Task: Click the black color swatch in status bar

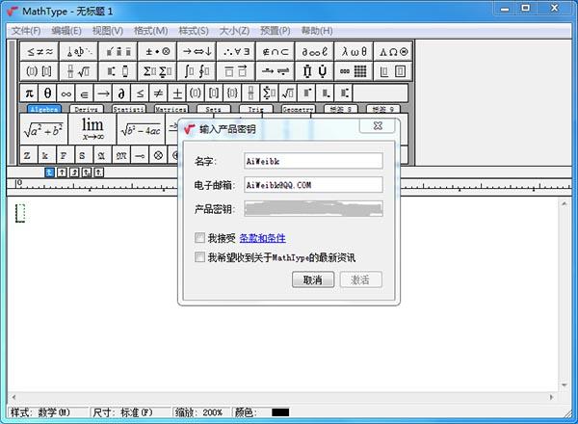Action: tap(280, 412)
